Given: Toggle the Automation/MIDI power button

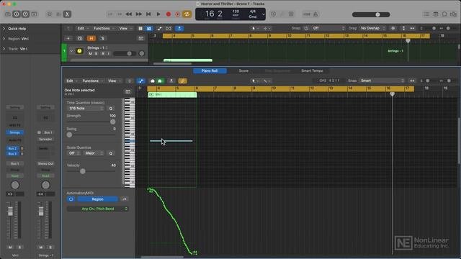Looking at the screenshot, I should [x=71, y=199].
